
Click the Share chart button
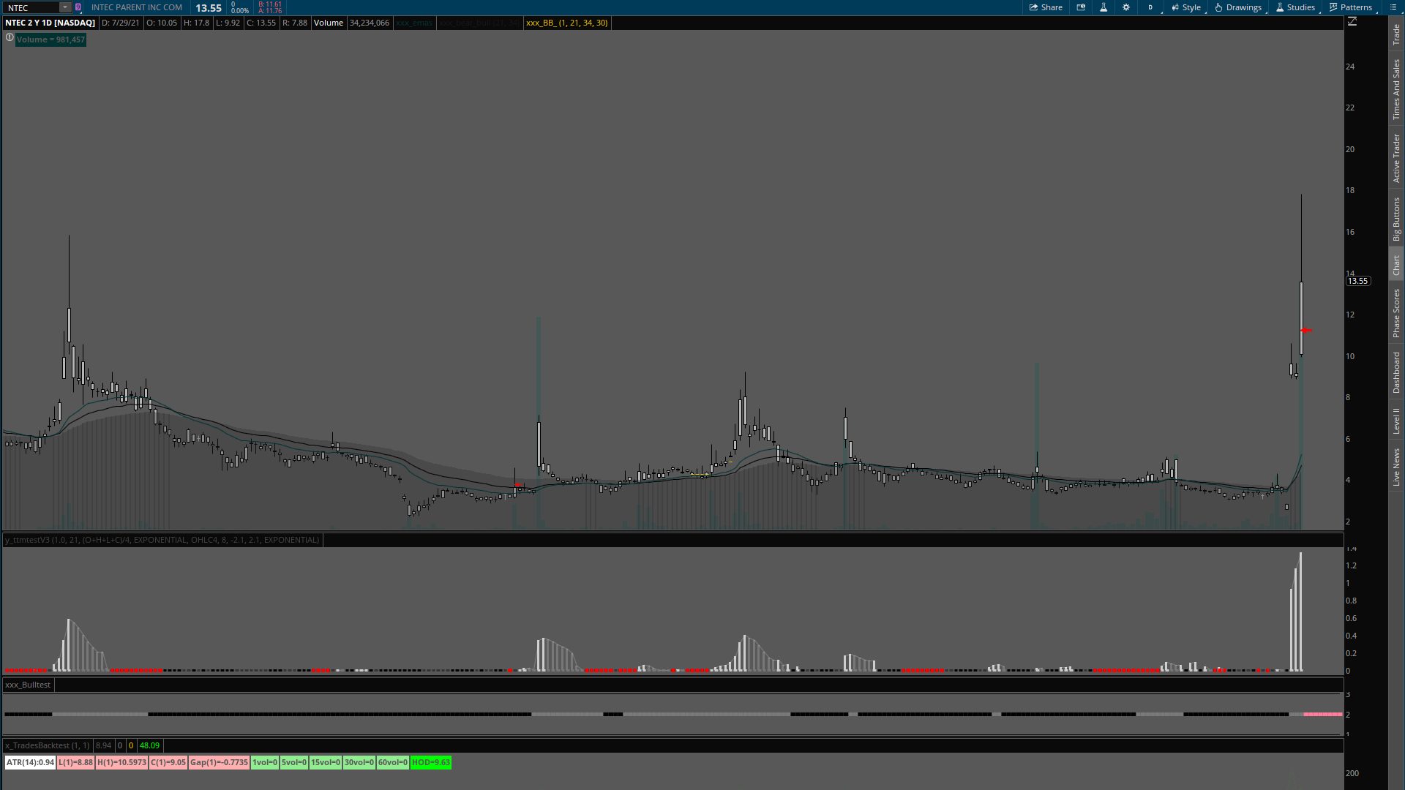tap(1046, 7)
